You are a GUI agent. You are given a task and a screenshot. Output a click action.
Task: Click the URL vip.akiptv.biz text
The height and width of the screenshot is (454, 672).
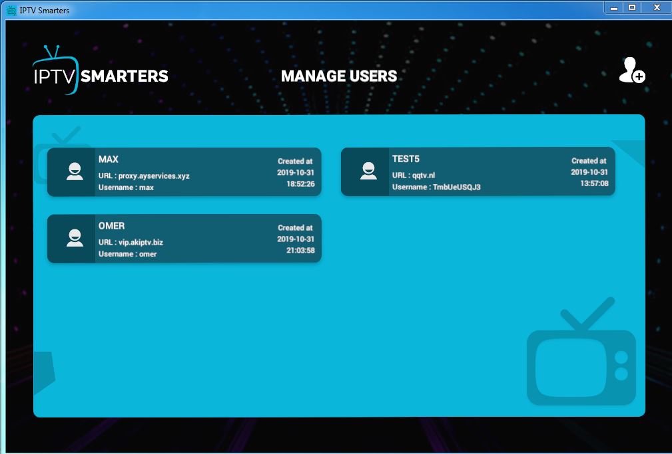131,242
